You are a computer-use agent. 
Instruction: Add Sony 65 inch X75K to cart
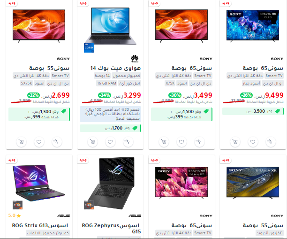[164, 142]
